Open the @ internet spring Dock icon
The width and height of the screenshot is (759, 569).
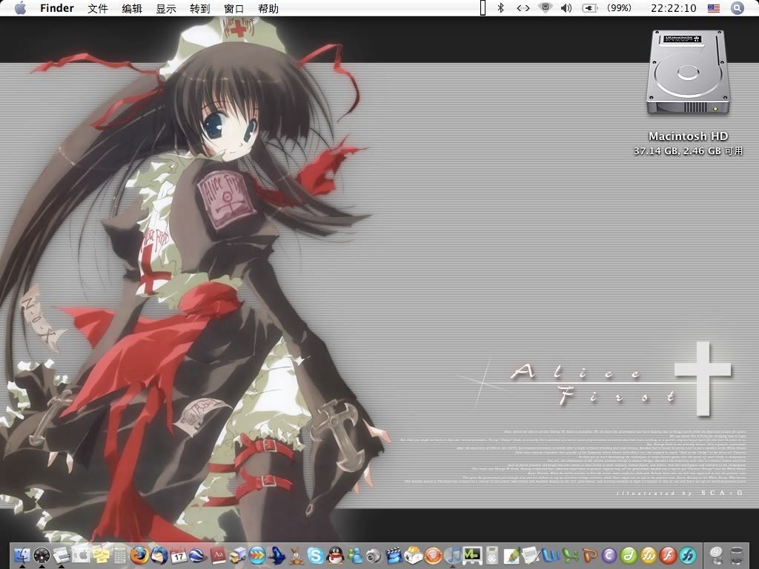click(716, 555)
